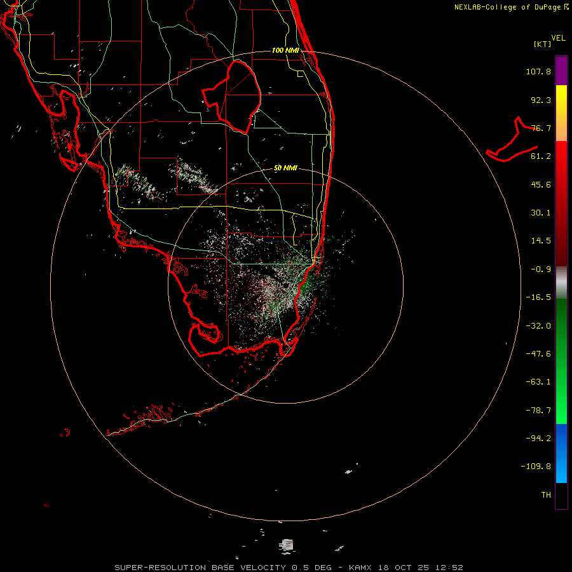This screenshot has height=572, width=572.
Task: Click the gray echo blob above the caption
Action: pos(287,546)
